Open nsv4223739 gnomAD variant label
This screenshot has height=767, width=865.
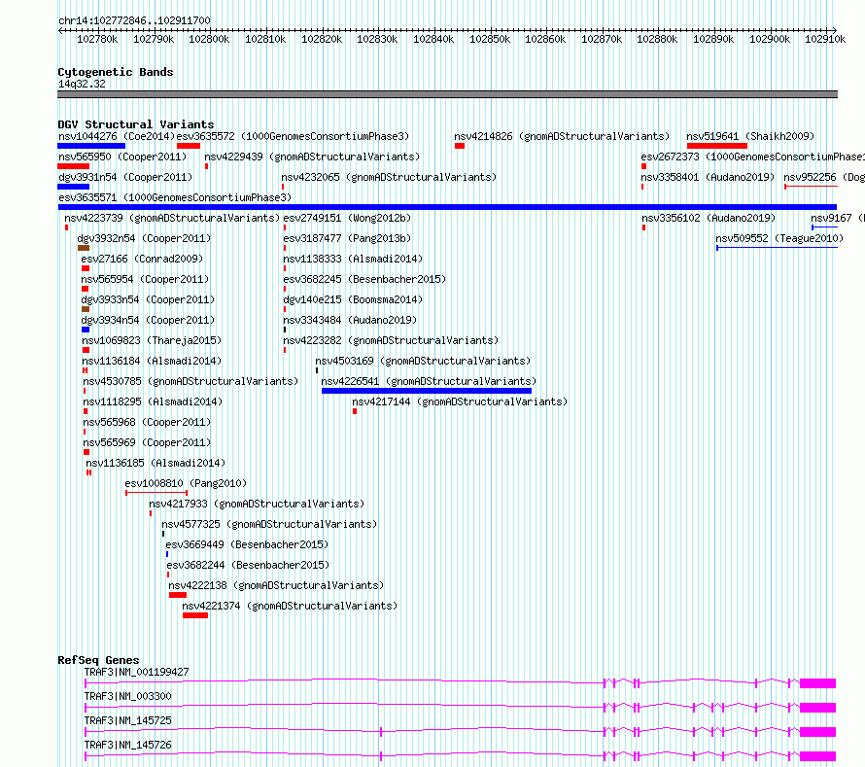(x=172, y=218)
